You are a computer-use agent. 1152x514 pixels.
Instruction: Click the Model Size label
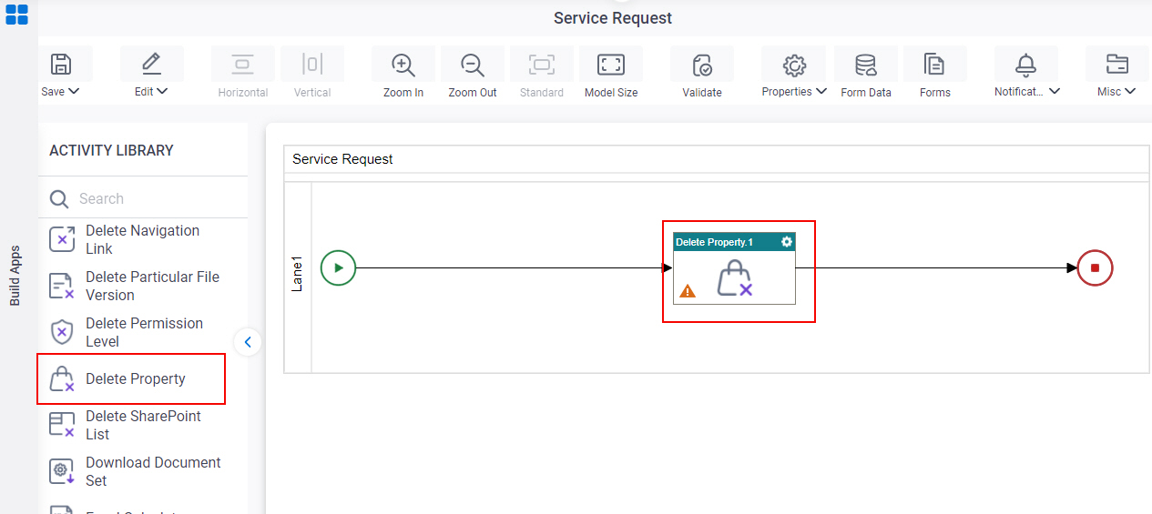(x=611, y=93)
